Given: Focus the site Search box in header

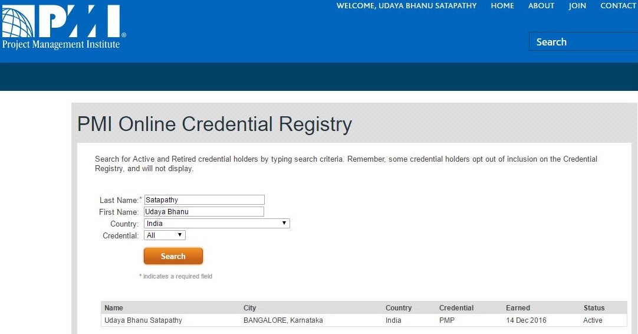Looking at the screenshot, I should pyautogui.click(x=584, y=42).
